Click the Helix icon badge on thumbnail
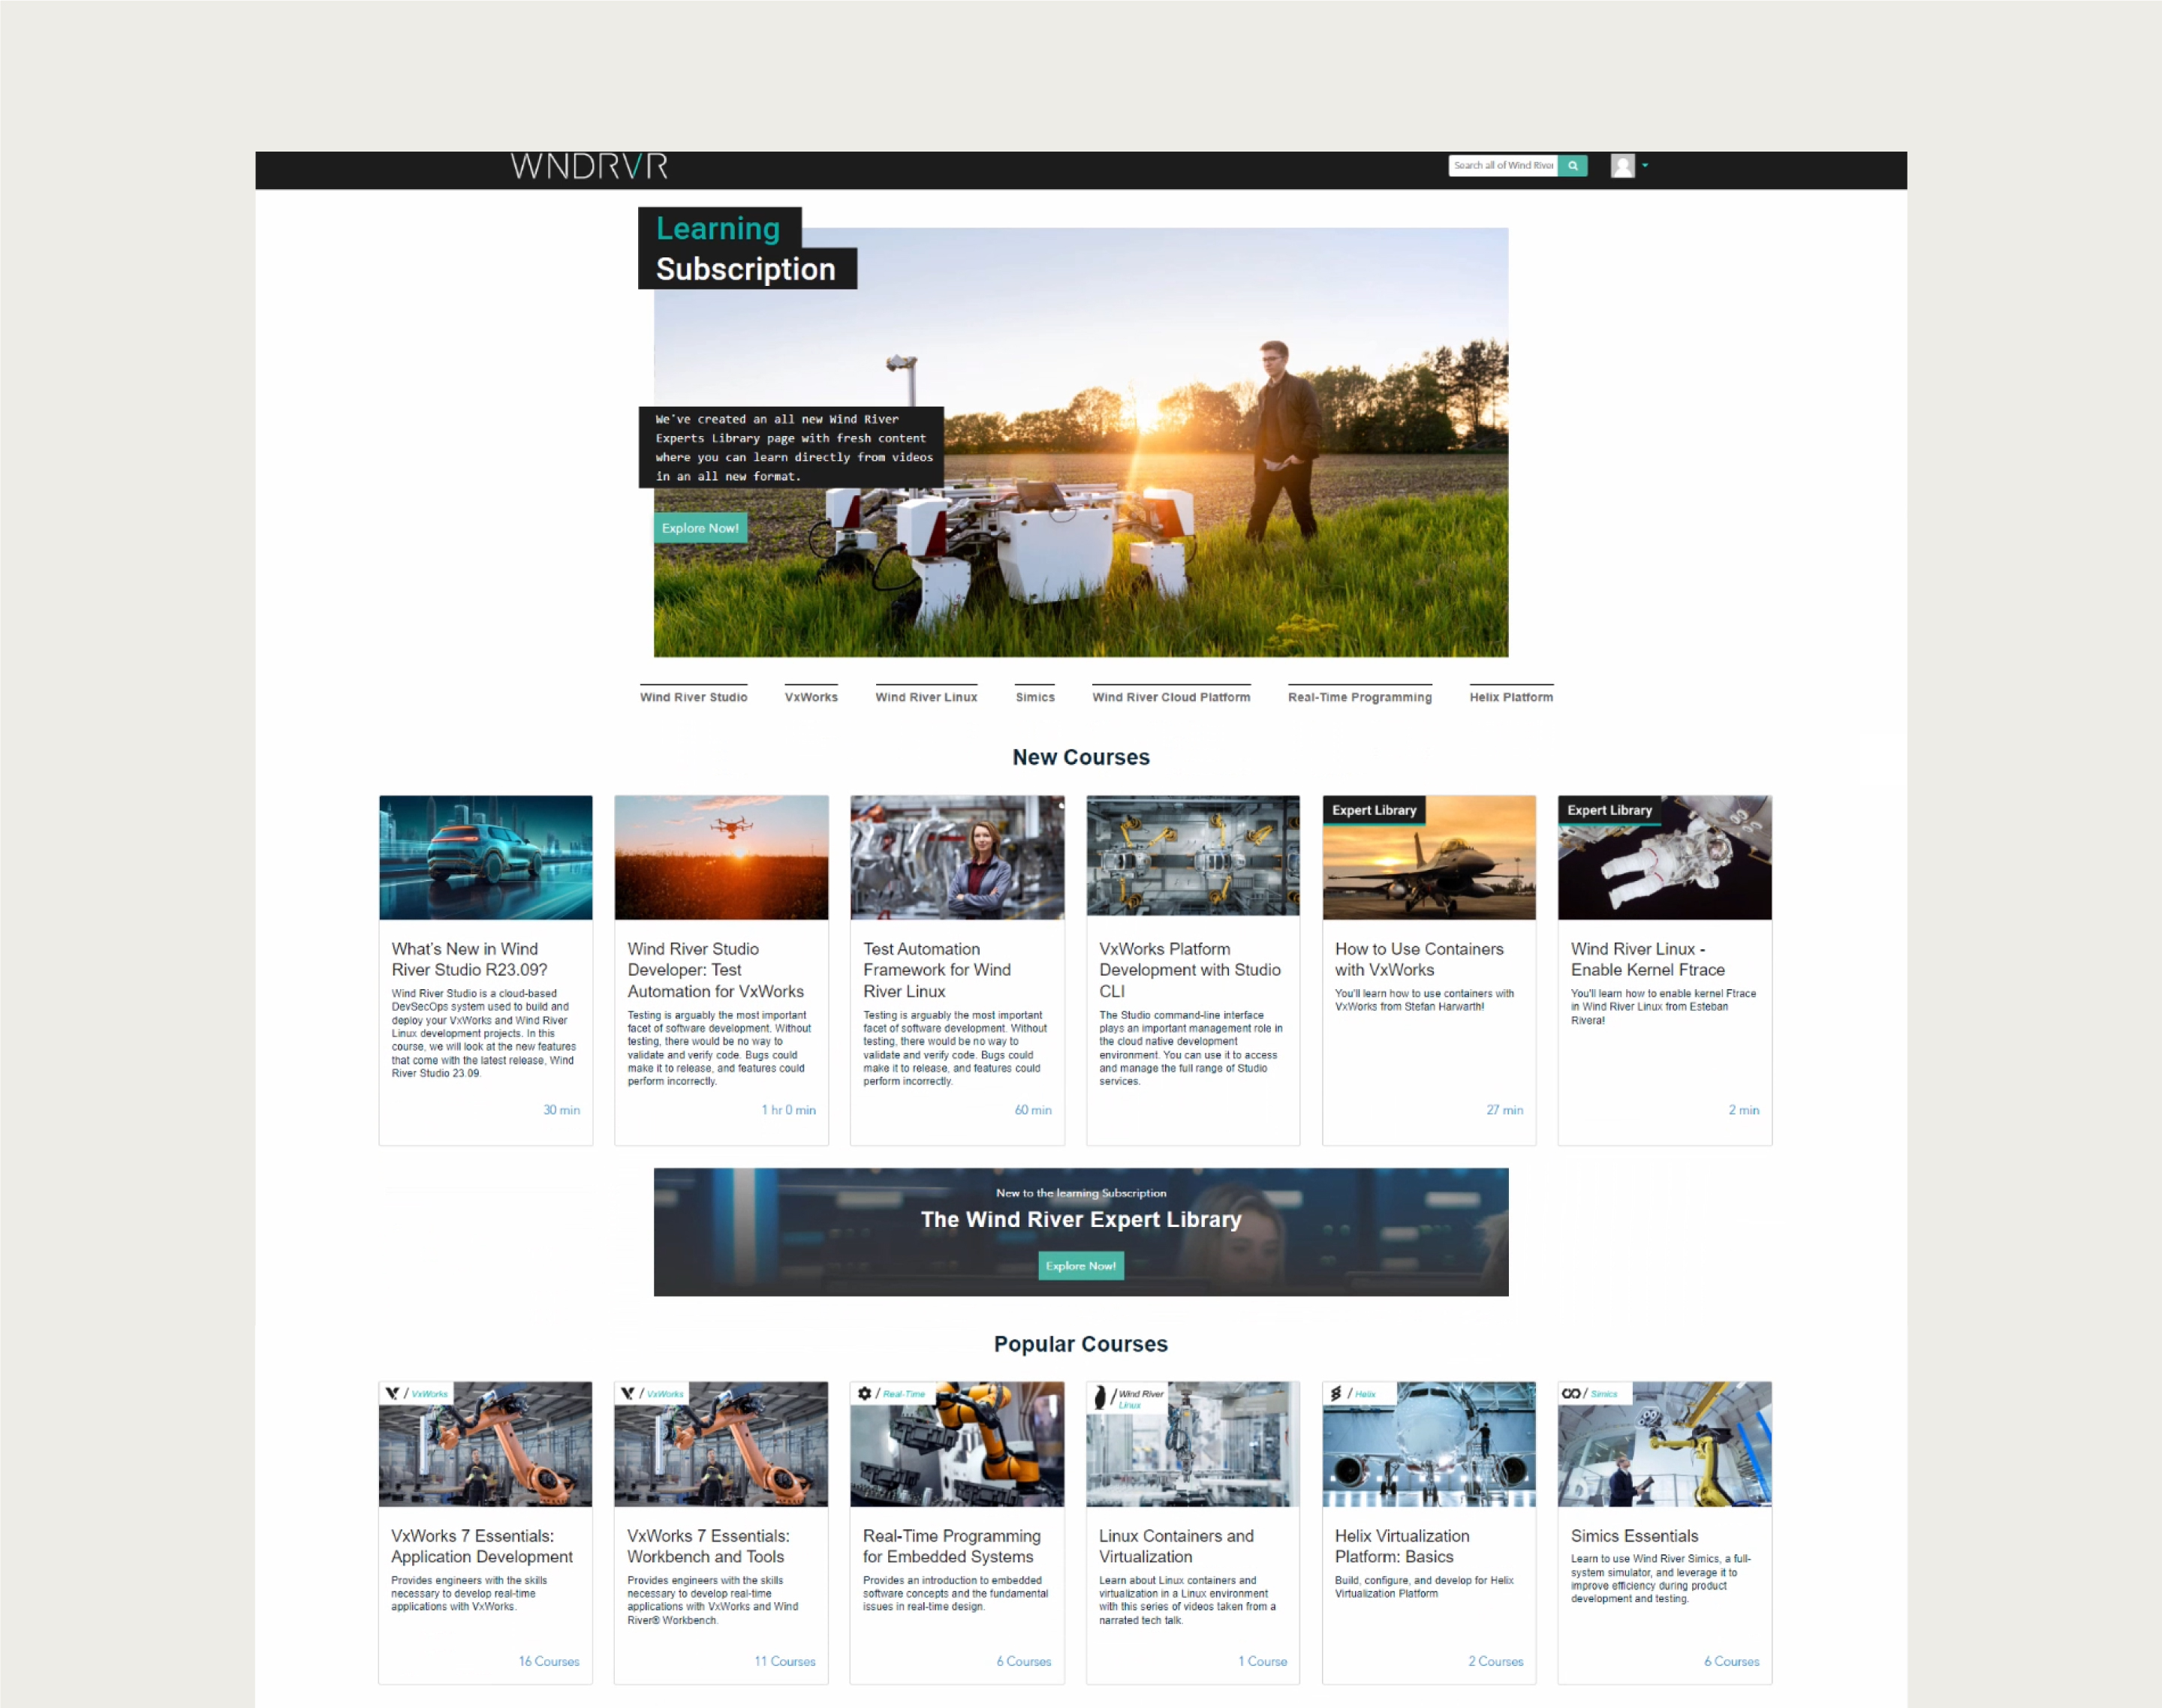Viewport: 2162px width, 1708px height. [1335, 1393]
